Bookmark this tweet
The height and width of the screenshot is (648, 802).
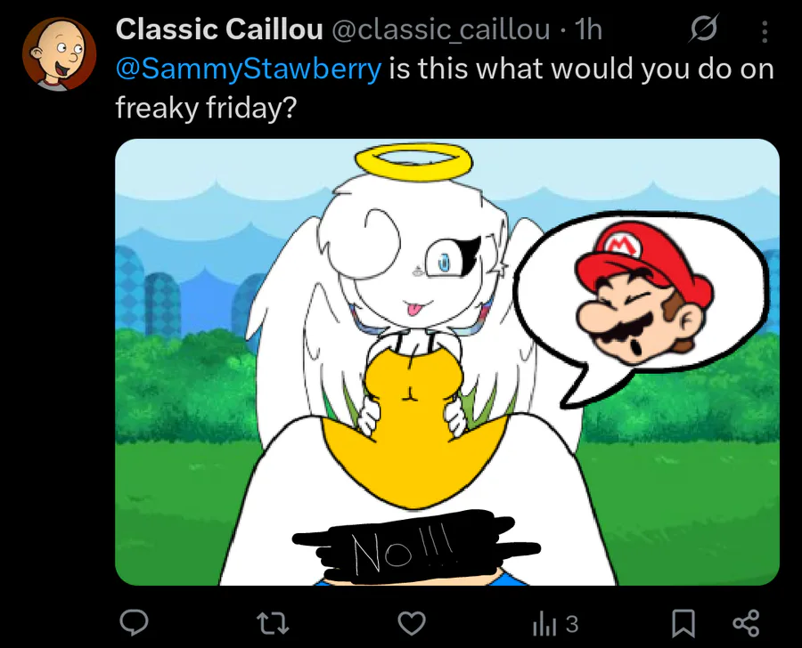[683, 623]
